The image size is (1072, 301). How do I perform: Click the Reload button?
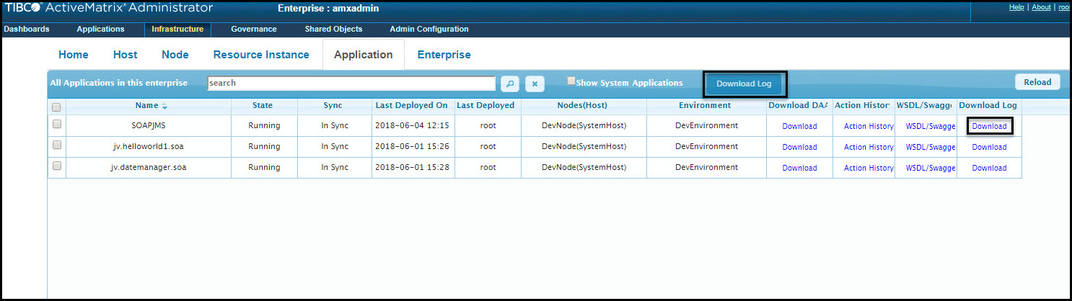(x=1037, y=82)
